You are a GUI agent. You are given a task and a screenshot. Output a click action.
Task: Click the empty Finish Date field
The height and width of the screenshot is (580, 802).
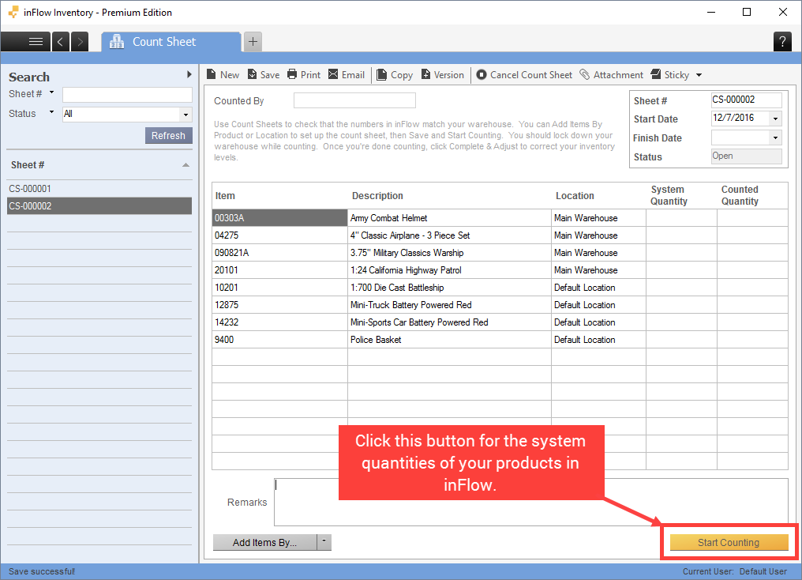(740, 137)
